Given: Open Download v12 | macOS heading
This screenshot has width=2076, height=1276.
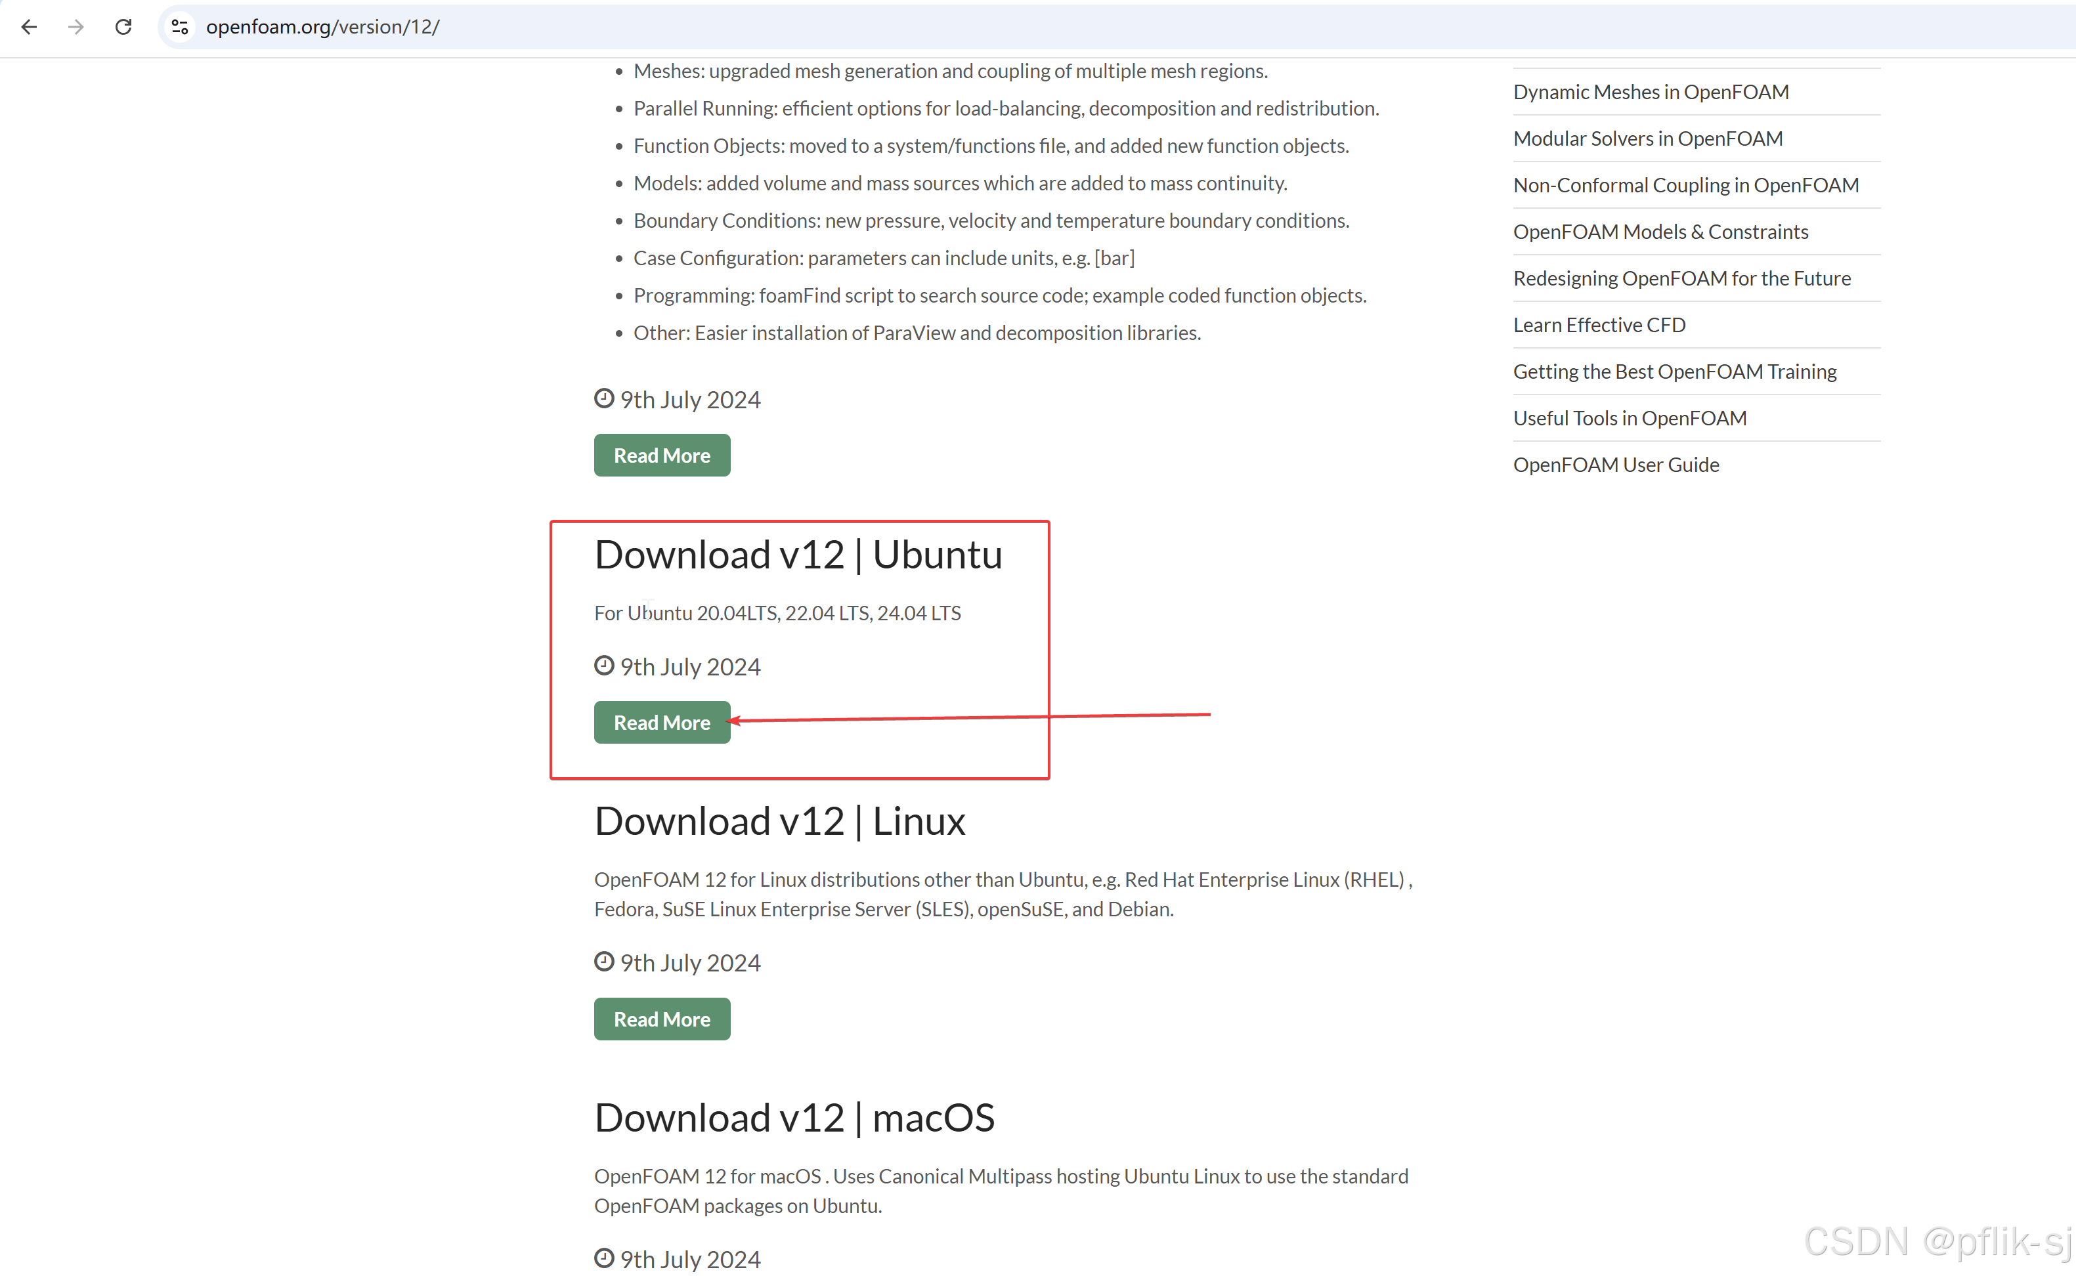Looking at the screenshot, I should [x=794, y=1118].
